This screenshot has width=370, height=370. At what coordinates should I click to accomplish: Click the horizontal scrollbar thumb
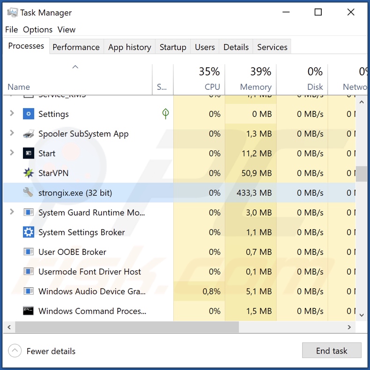point(127,327)
